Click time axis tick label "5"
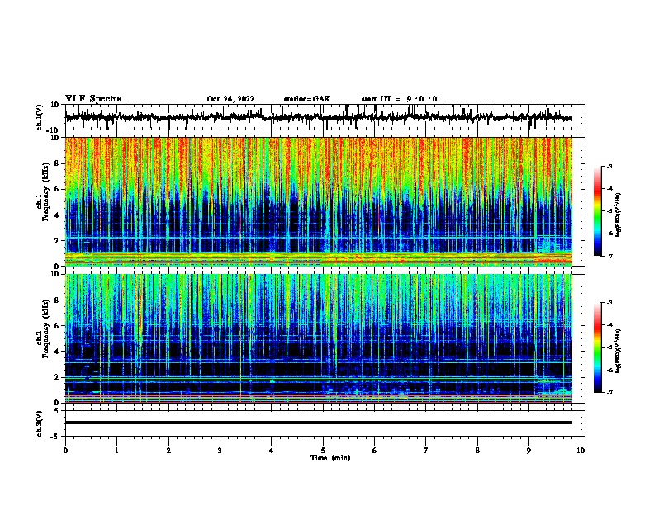The width and height of the screenshot is (654, 505). [x=323, y=451]
